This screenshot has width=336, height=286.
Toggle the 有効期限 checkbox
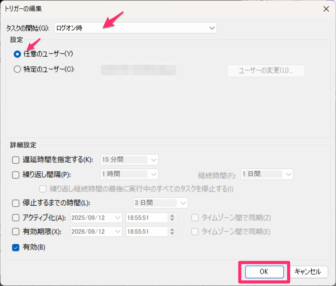(16, 231)
